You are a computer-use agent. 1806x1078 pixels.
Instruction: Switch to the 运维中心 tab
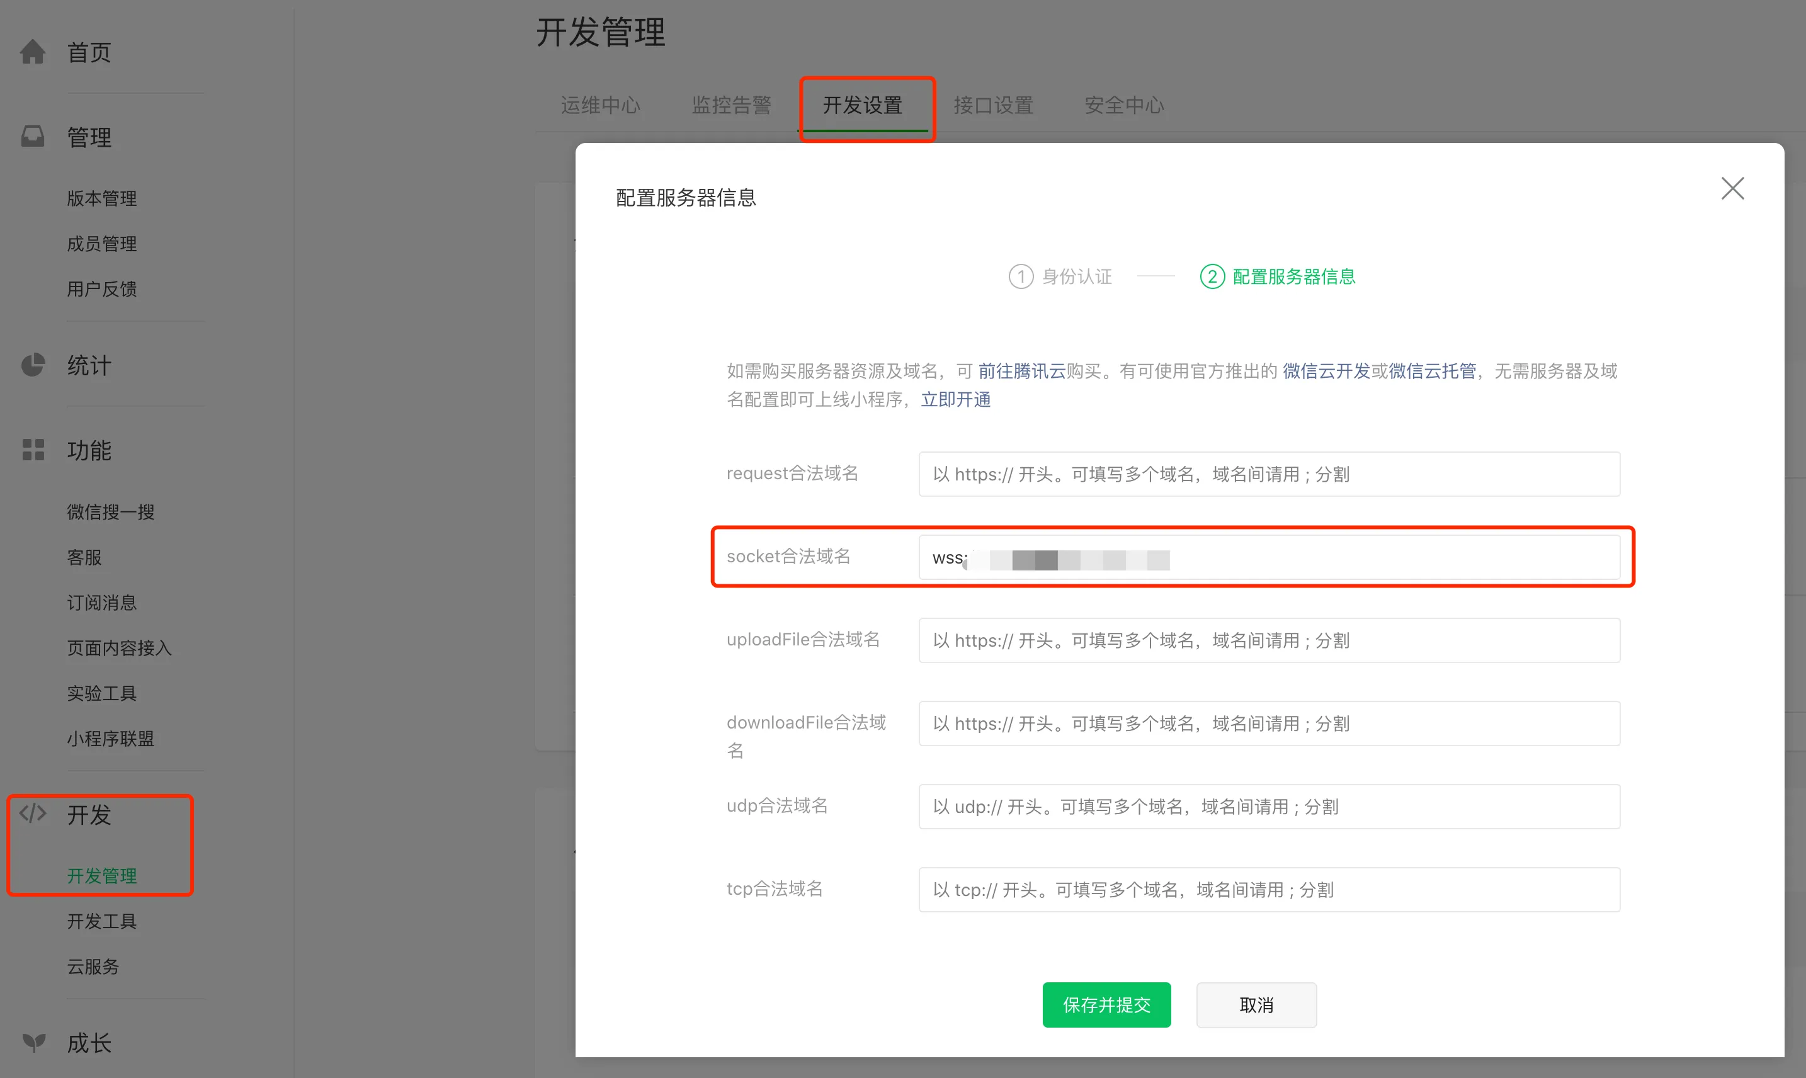(x=600, y=105)
